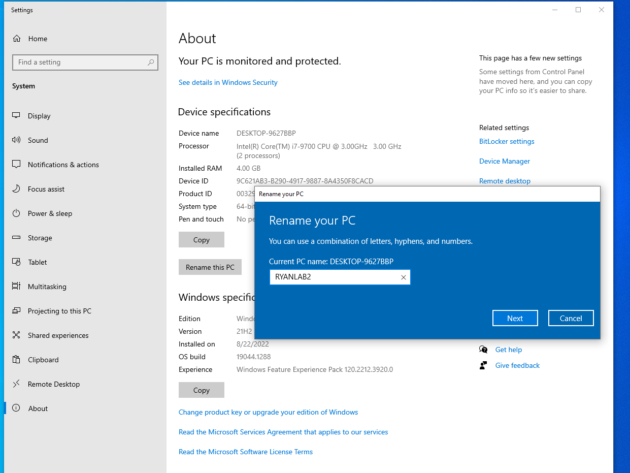Click the Get help icon
The image size is (630, 473).
point(483,350)
